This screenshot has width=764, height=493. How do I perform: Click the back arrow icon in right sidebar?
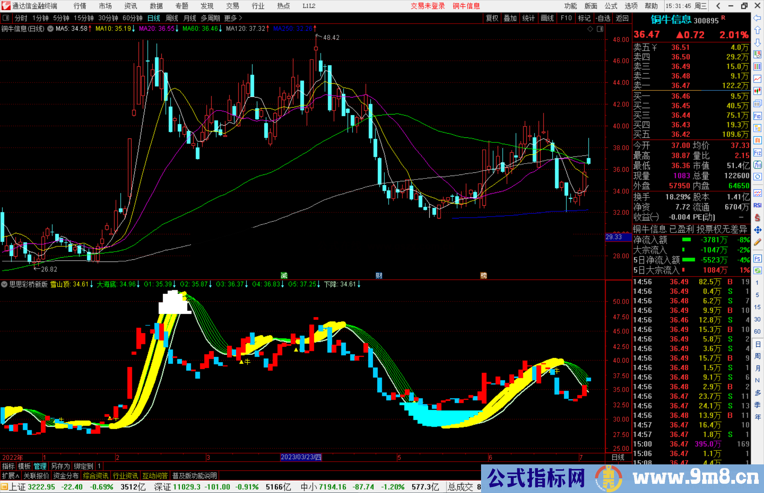click(757, 18)
